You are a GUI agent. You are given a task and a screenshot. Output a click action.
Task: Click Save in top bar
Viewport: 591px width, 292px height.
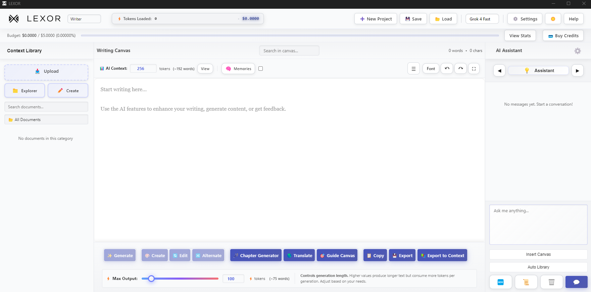[413, 19]
